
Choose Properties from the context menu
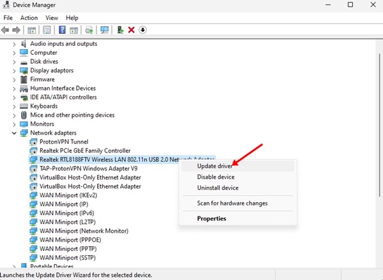point(238,219)
